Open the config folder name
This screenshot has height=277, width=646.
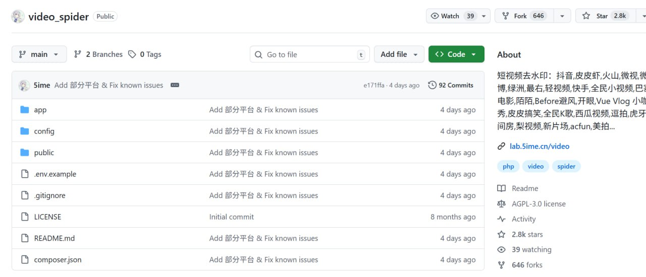coord(44,131)
